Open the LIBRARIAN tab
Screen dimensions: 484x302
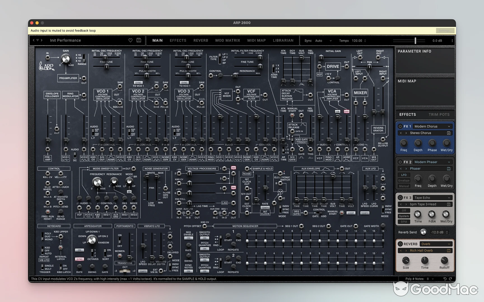[x=283, y=40]
